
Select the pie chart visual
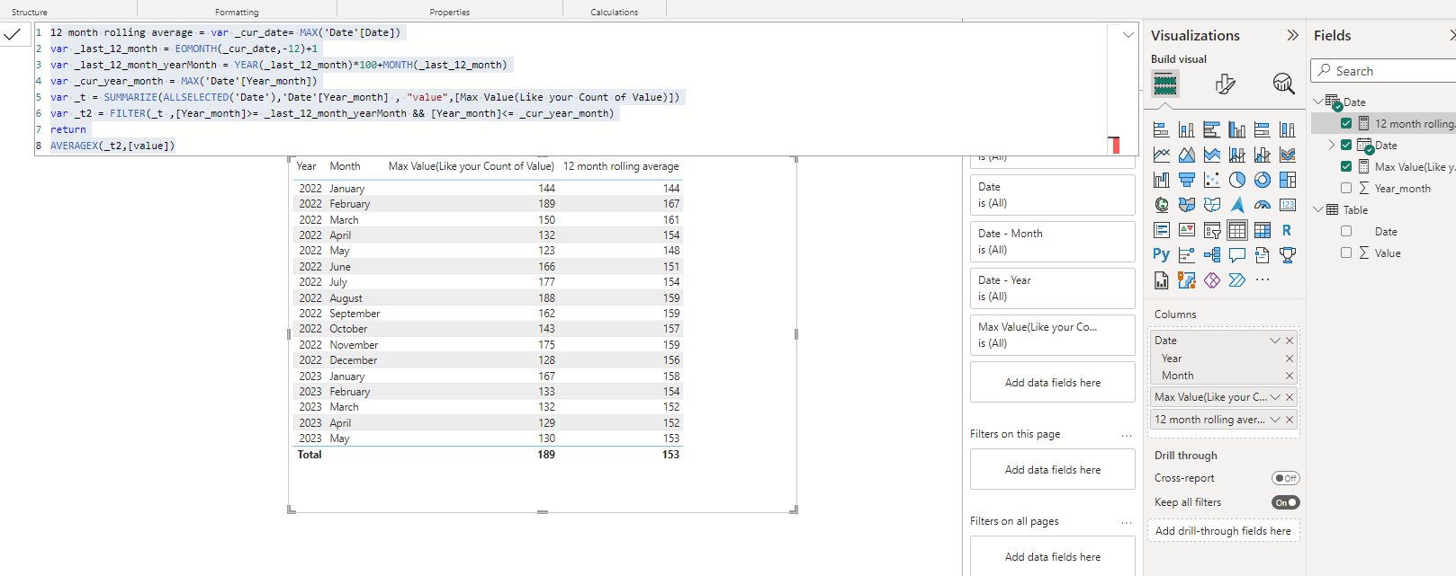coord(1237,181)
